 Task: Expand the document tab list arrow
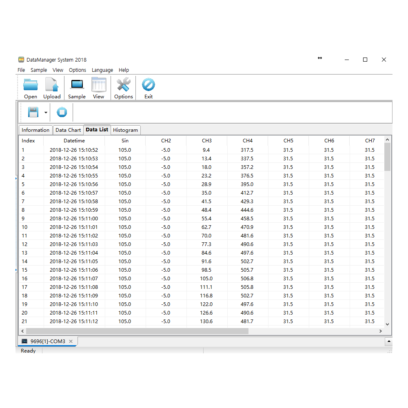(x=389, y=341)
